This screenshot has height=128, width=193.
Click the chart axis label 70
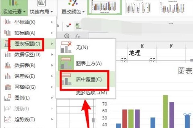point(105,104)
